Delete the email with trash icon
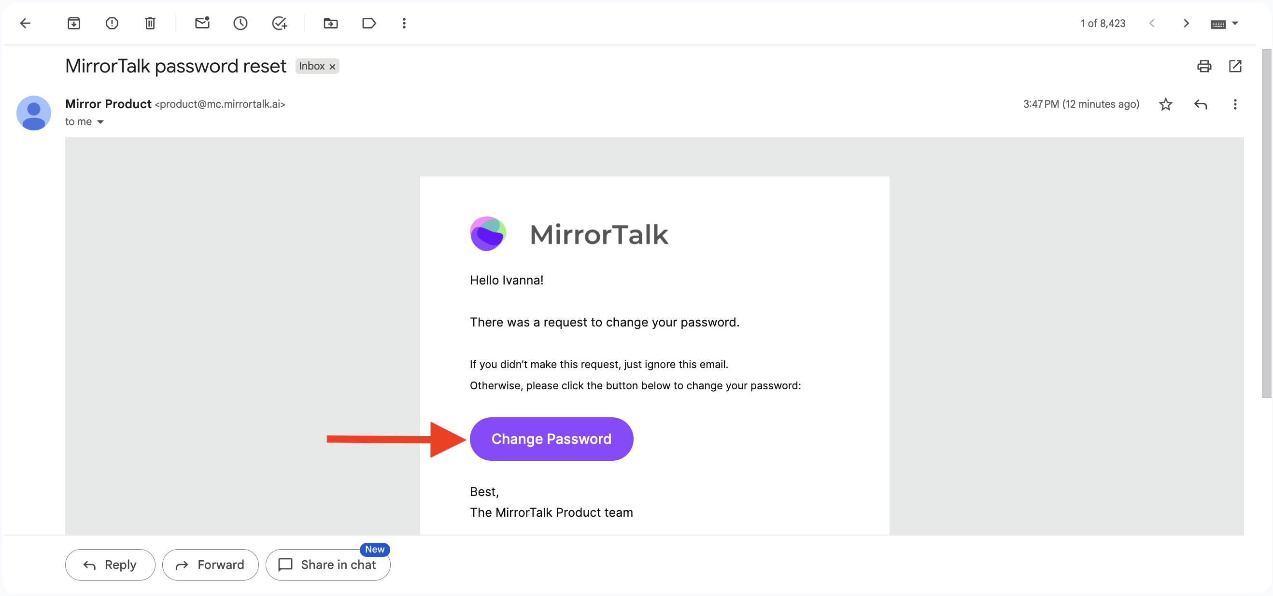This screenshot has height=596, width=1273. 150,23
